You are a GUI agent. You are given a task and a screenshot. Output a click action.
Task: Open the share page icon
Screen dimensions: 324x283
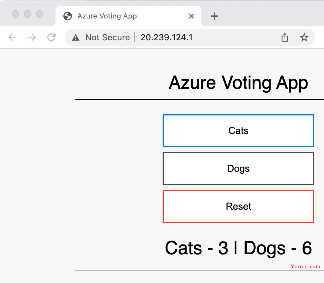(x=285, y=37)
